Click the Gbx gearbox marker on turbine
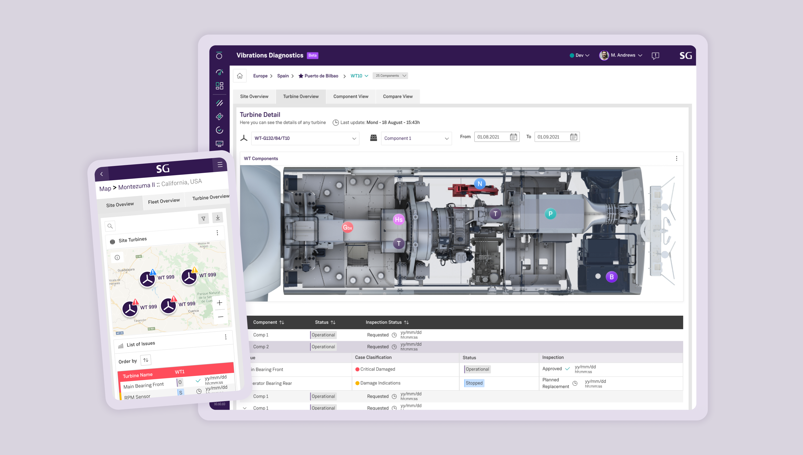The image size is (803, 455). [347, 227]
